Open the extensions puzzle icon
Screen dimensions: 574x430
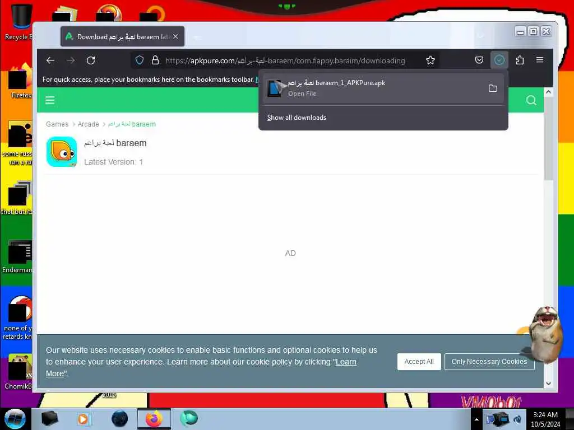[x=520, y=60]
